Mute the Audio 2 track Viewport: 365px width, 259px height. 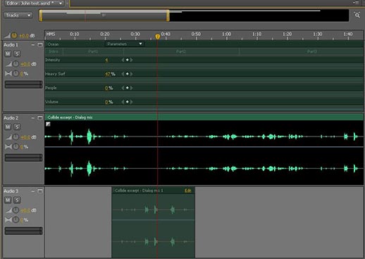(x=8, y=127)
